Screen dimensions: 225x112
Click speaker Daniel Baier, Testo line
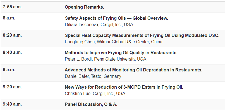(x=93, y=76)
